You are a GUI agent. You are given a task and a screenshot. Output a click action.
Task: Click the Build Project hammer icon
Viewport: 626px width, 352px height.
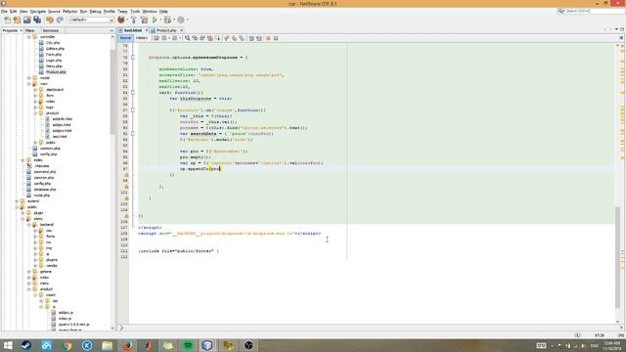click(134, 20)
